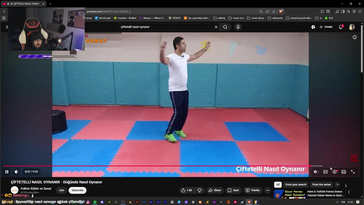Expand the editing bookmarks folder
Viewport: 364px width, 205px height.
[219, 18]
